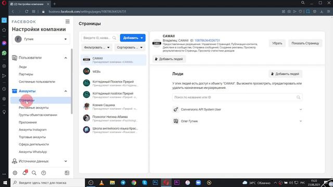This screenshot has width=333, height=187.
Task: Click the Убрать button
Action: [x=277, y=43]
